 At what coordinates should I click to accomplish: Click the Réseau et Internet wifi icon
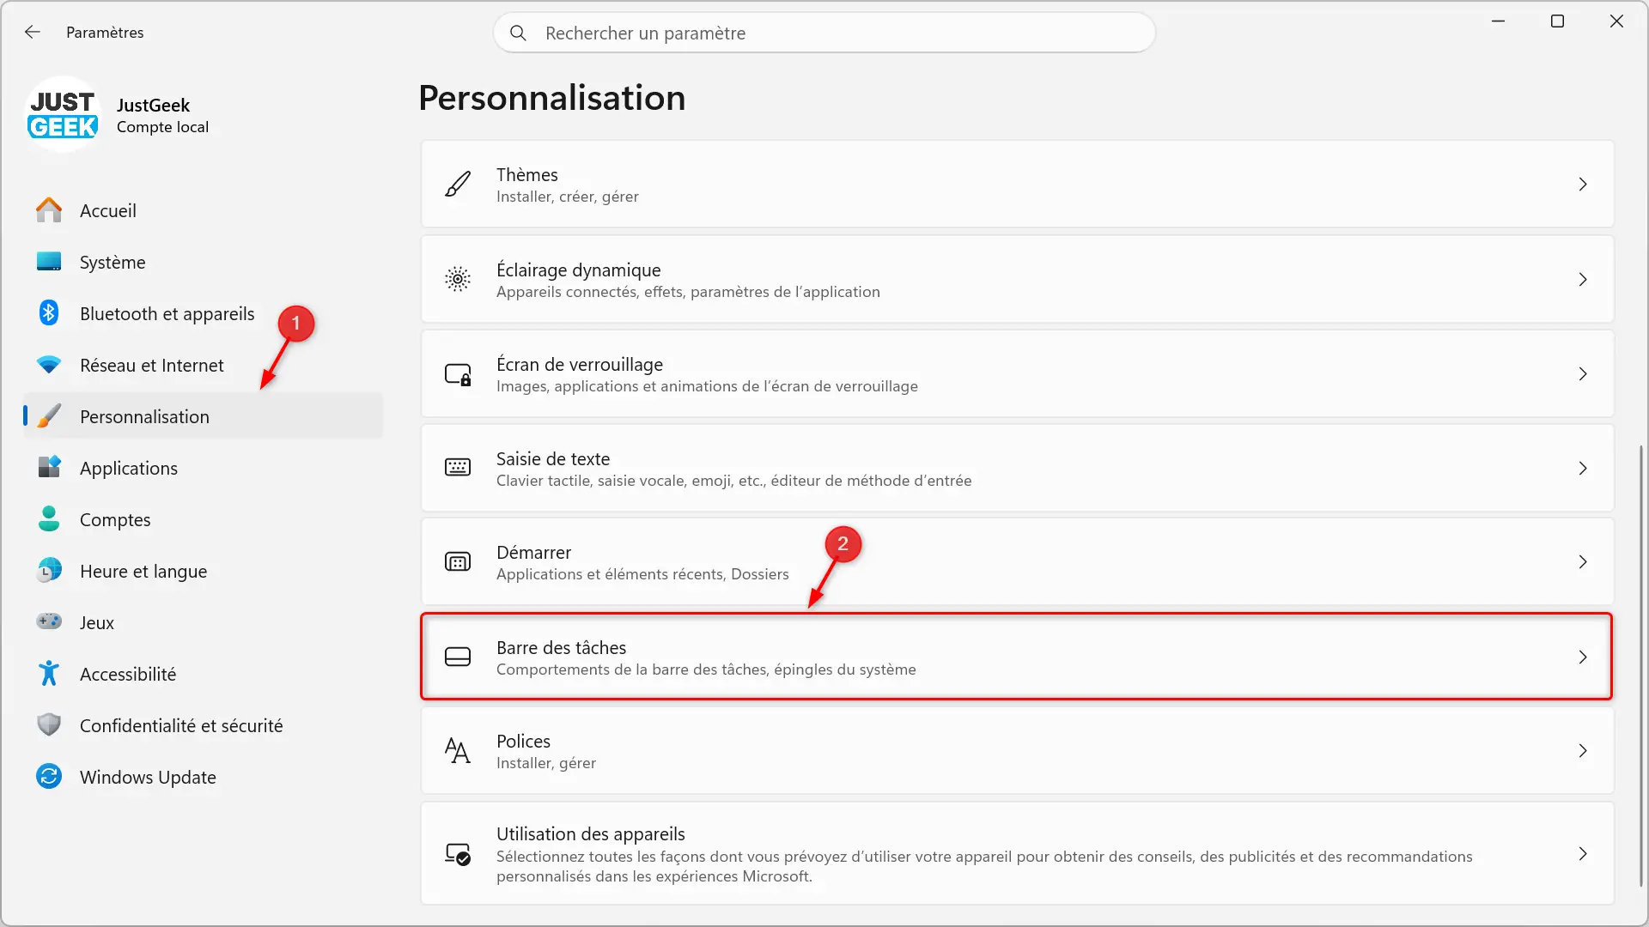pyautogui.click(x=49, y=365)
